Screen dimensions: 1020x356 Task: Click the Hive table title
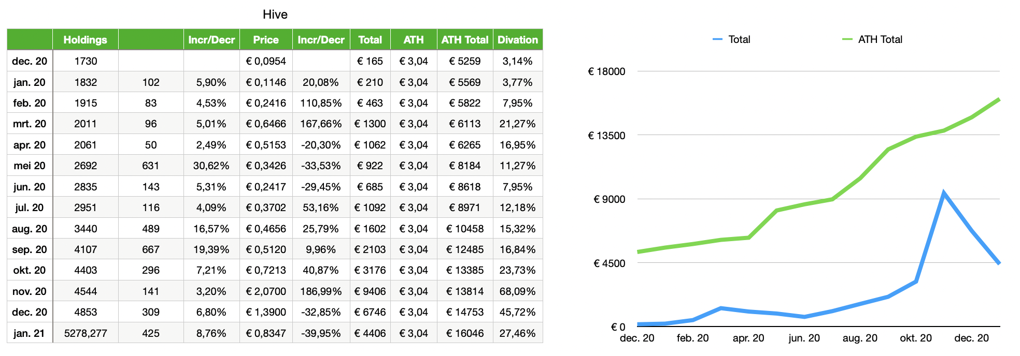point(275,14)
